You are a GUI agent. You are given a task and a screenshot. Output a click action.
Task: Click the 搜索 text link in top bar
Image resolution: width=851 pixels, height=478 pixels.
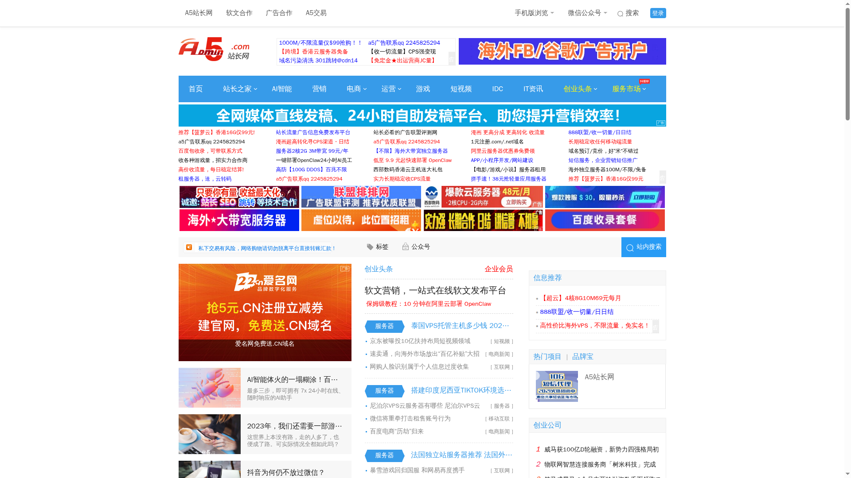tap(632, 13)
